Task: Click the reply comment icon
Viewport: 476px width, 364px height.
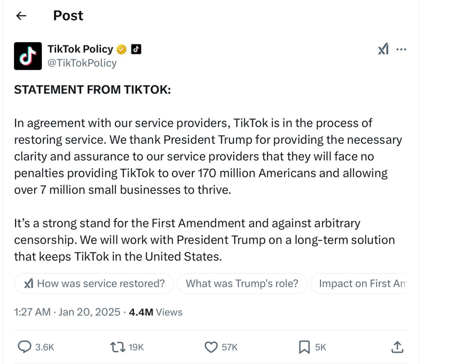Action: (x=24, y=347)
